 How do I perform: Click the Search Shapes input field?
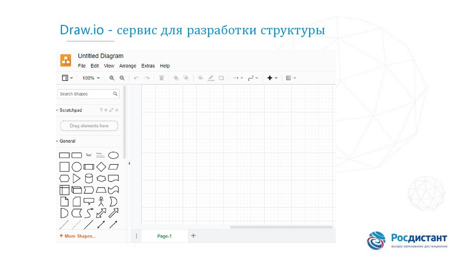(x=85, y=94)
